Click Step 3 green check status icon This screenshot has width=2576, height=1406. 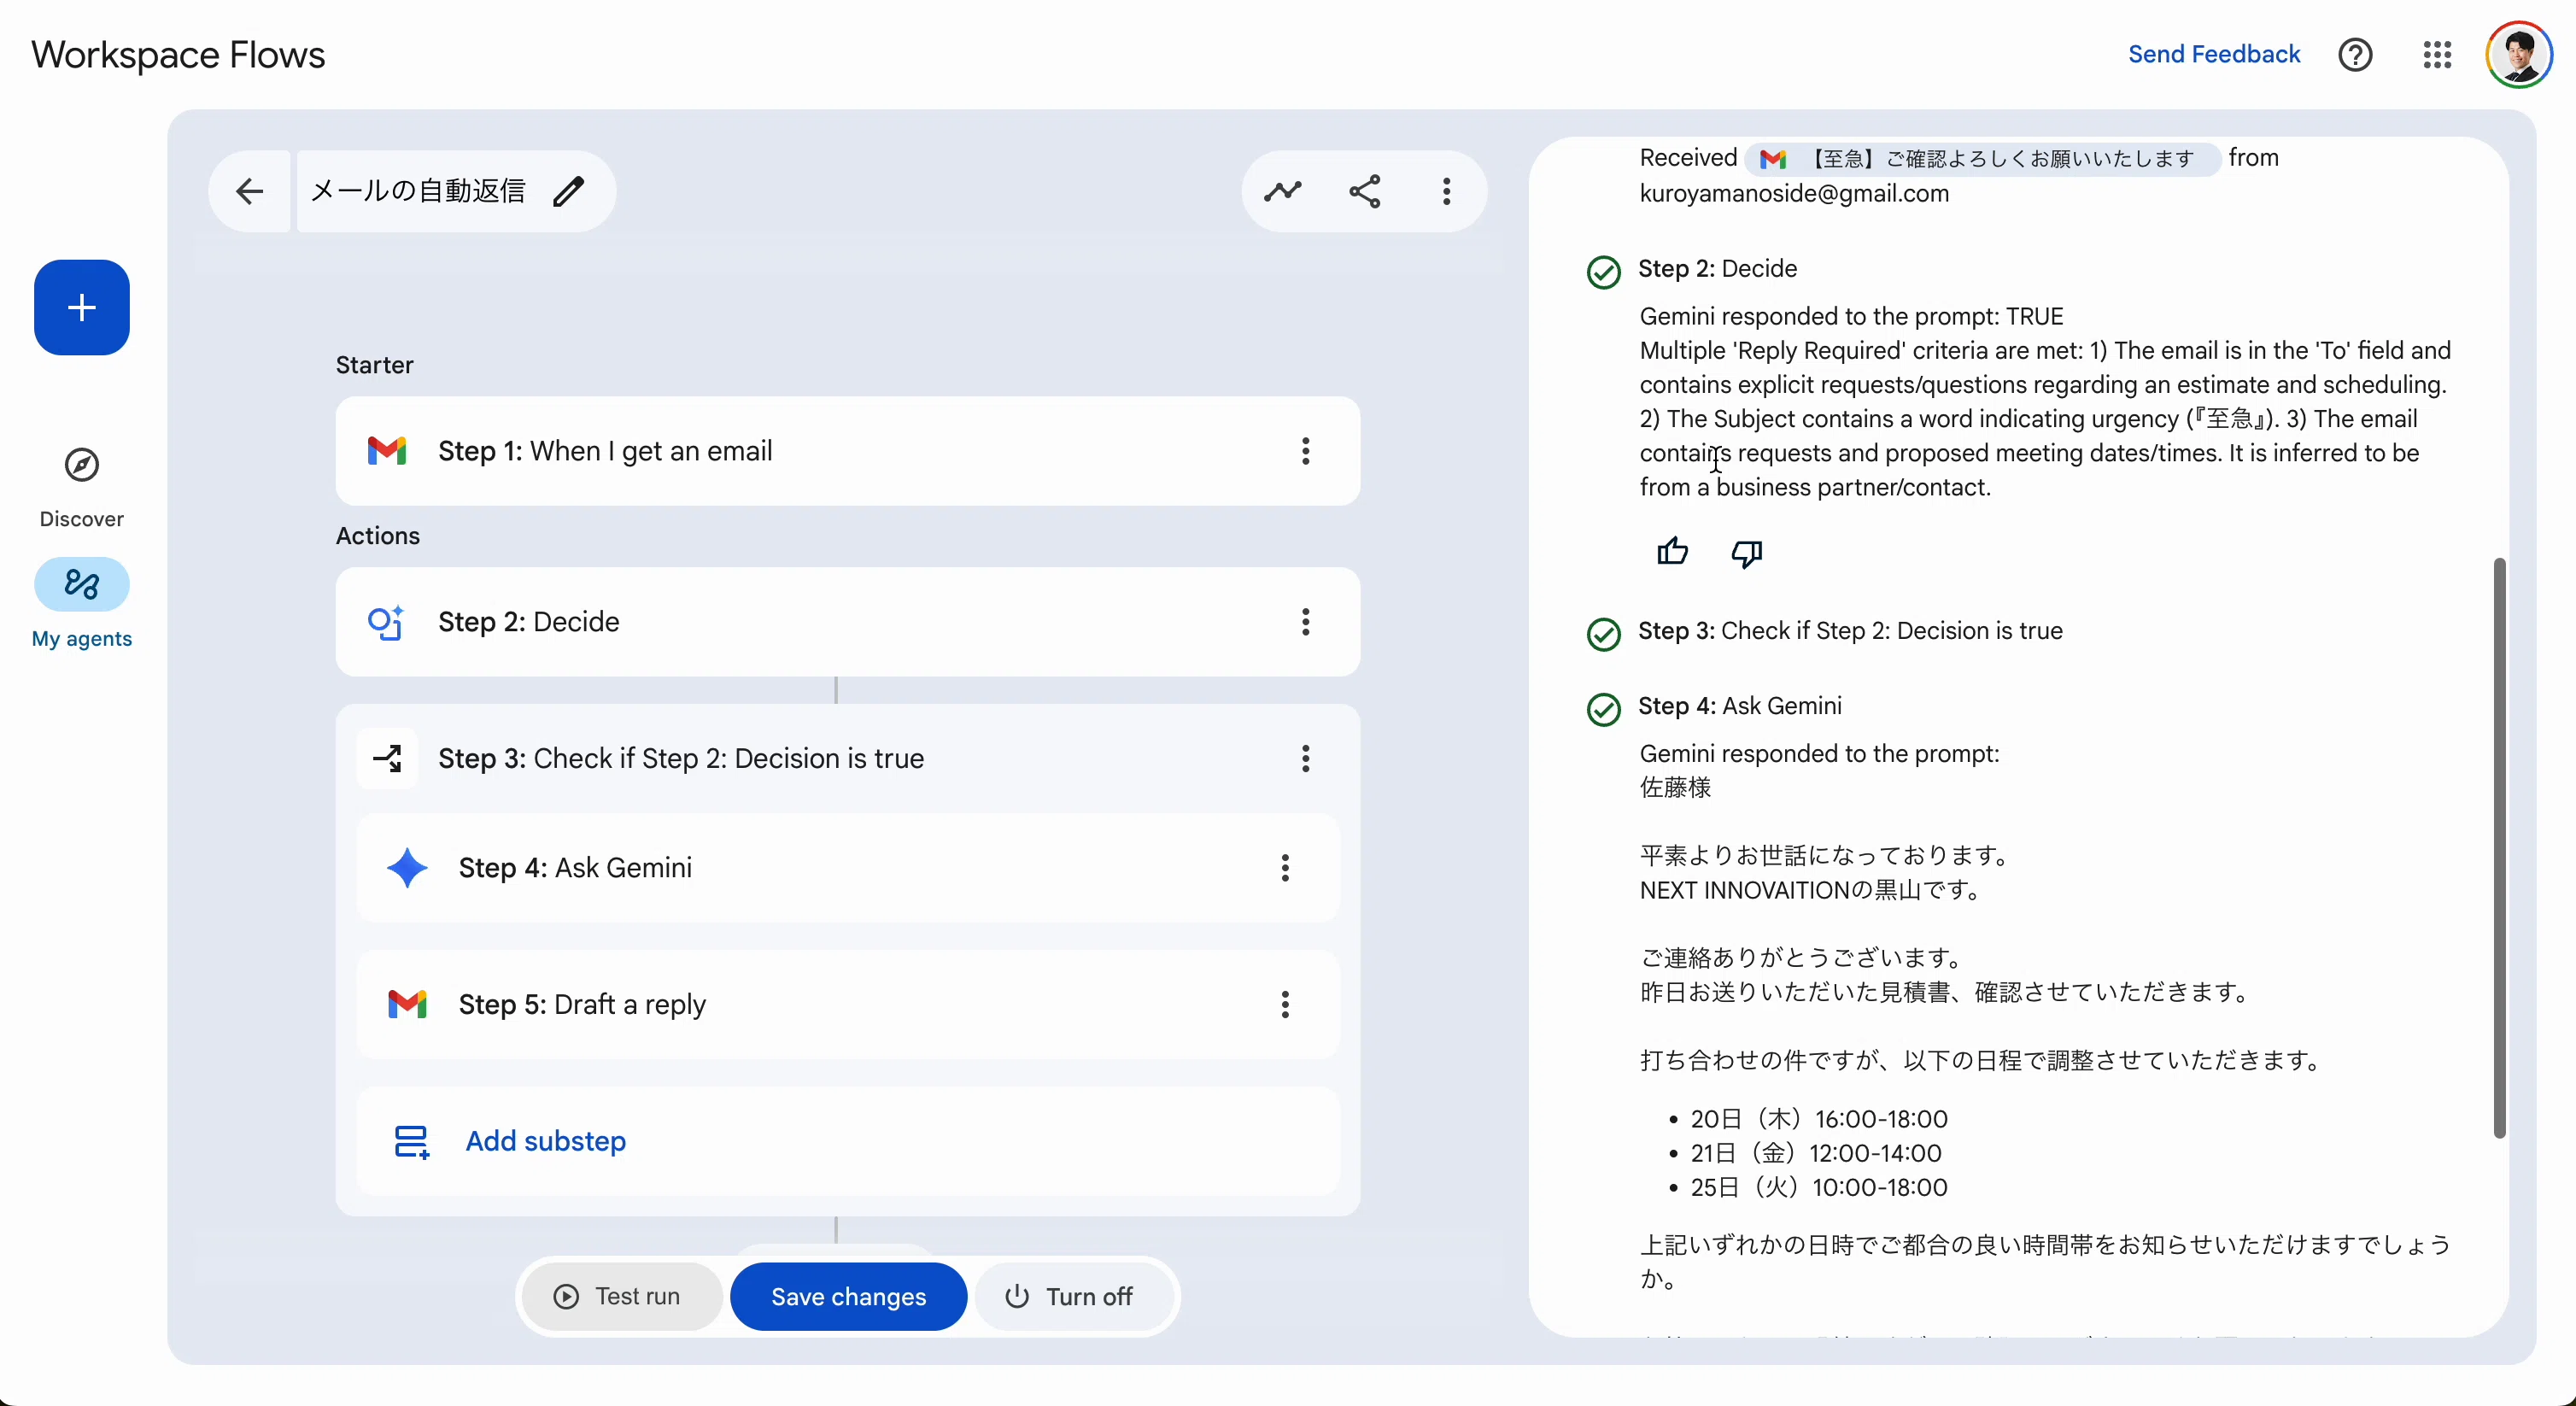pyautogui.click(x=1603, y=634)
